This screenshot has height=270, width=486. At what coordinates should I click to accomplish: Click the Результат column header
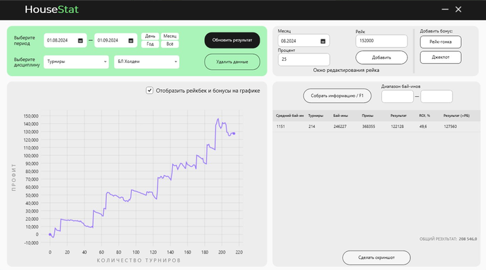click(399, 116)
